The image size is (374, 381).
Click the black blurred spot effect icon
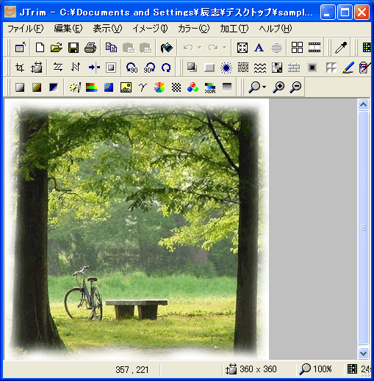(312, 68)
